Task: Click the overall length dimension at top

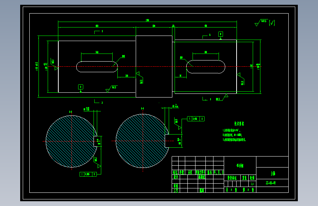Action: (148, 20)
